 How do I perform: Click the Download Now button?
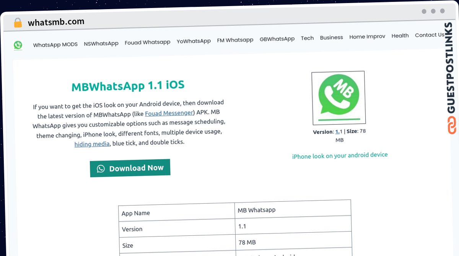point(130,168)
